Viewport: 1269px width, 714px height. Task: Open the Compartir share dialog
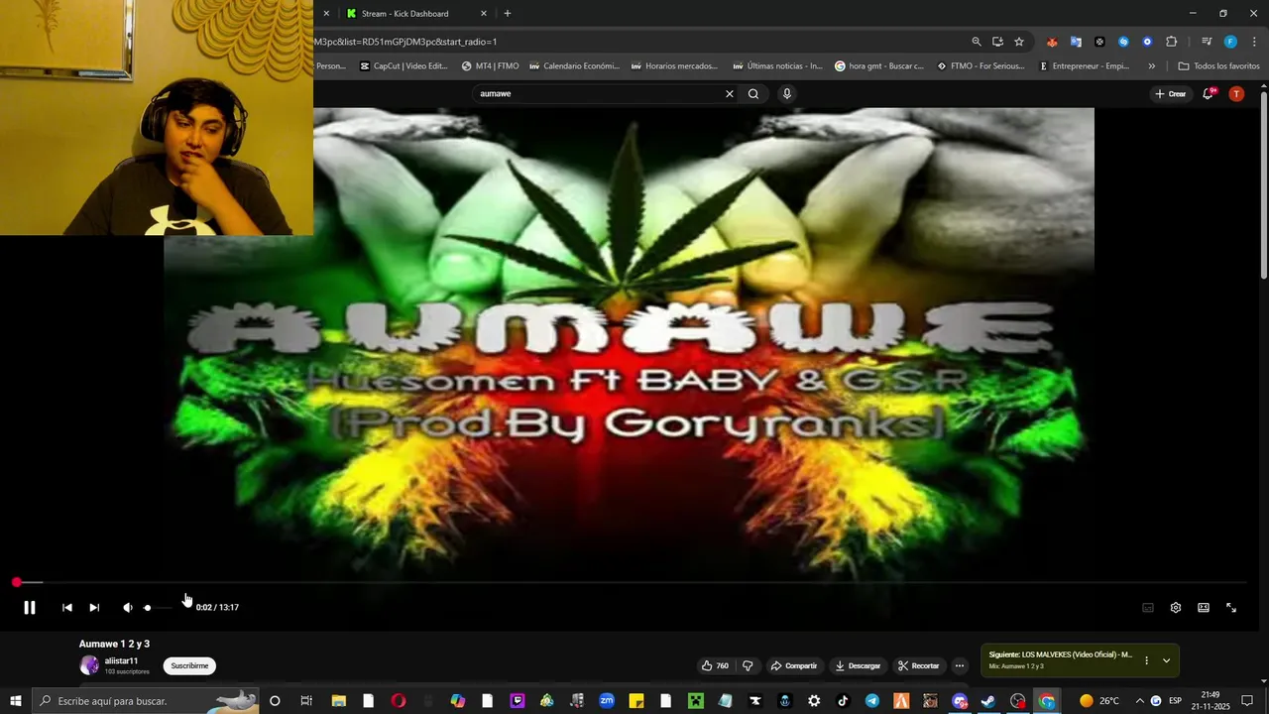pos(794,665)
